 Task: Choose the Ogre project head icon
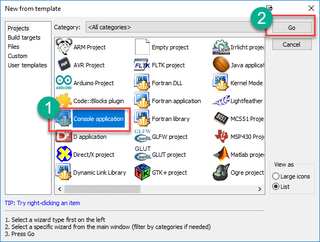pos(221,172)
